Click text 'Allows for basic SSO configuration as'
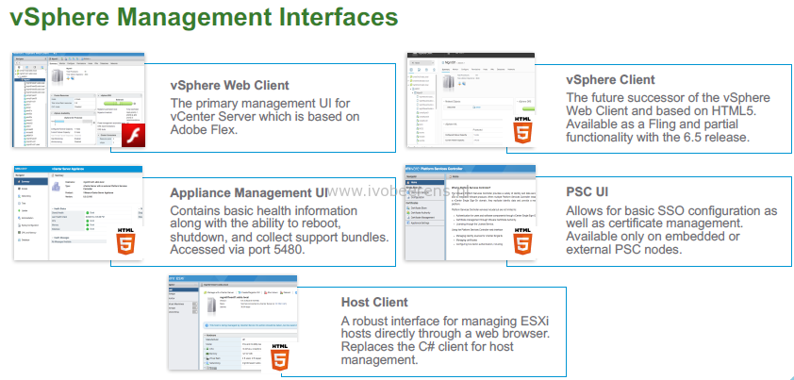Screen dimensions: 794x380 coord(671,211)
